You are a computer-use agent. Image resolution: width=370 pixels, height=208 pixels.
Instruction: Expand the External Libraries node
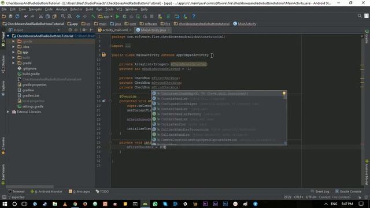pyautogui.click(x=8, y=112)
